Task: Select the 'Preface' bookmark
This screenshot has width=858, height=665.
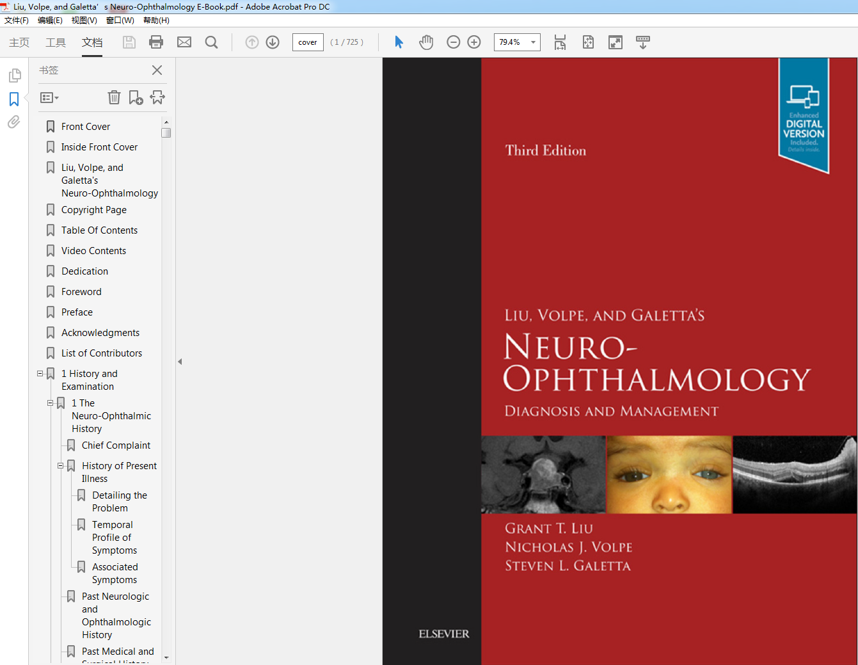Action: pyautogui.click(x=77, y=312)
